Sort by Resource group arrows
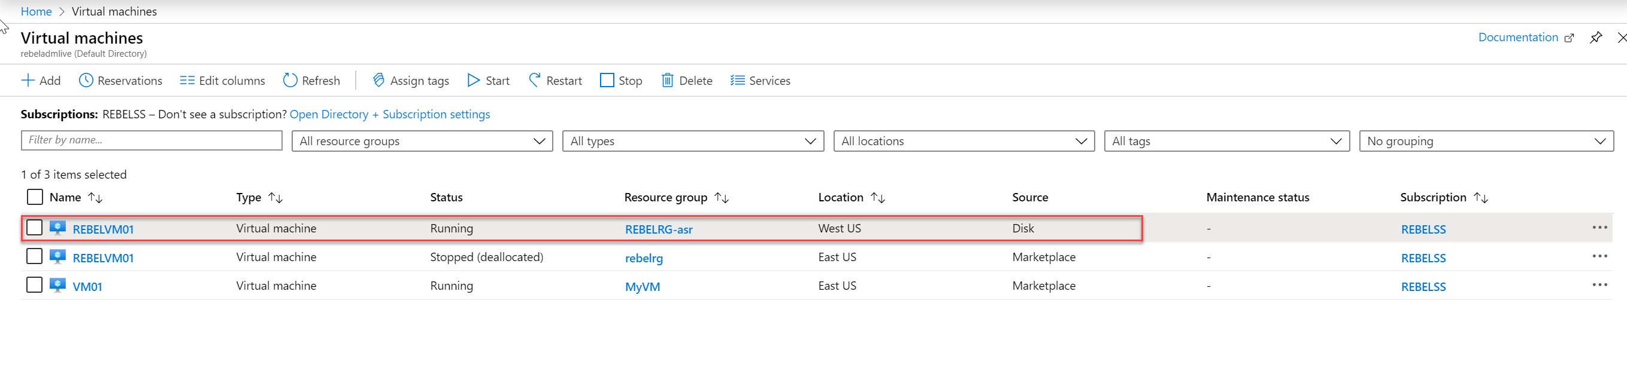The height and width of the screenshot is (377, 1627). [x=722, y=198]
